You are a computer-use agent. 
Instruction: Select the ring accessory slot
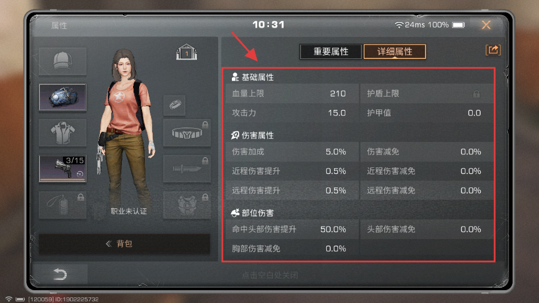click(175, 105)
